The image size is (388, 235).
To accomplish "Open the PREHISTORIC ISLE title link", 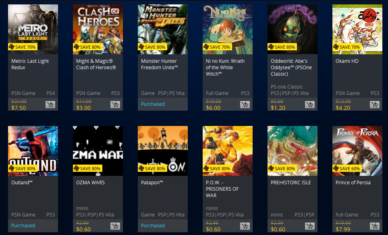I will click(x=291, y=183).
